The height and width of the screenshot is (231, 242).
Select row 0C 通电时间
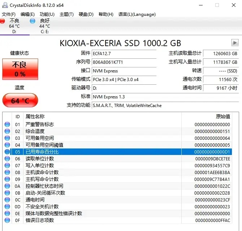point(117,200)
